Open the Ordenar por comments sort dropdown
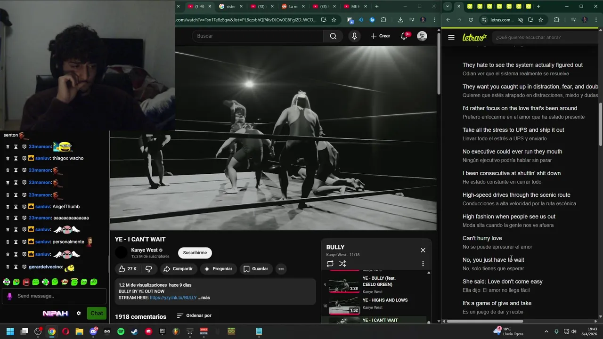 tap(194, 315)
